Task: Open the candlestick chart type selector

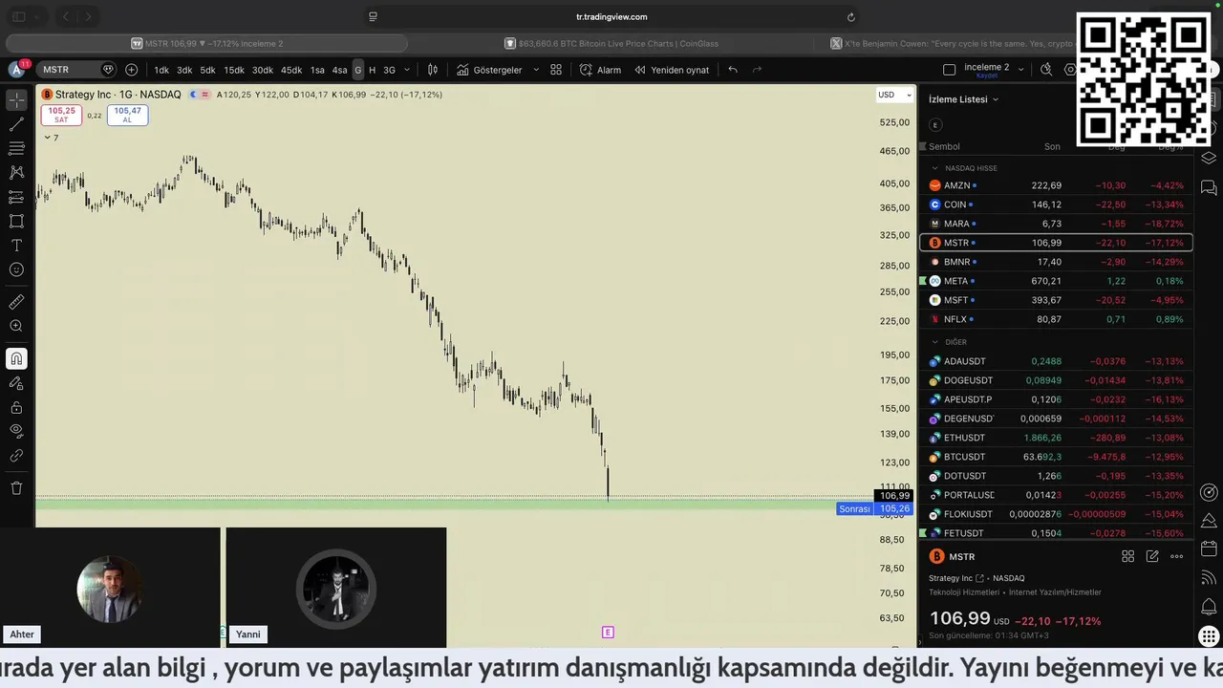Action: [x=433, y=70]
